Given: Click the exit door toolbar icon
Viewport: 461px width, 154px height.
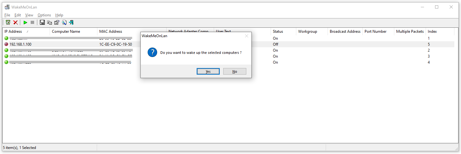Looking at the screenshot, I should point(71,22).
